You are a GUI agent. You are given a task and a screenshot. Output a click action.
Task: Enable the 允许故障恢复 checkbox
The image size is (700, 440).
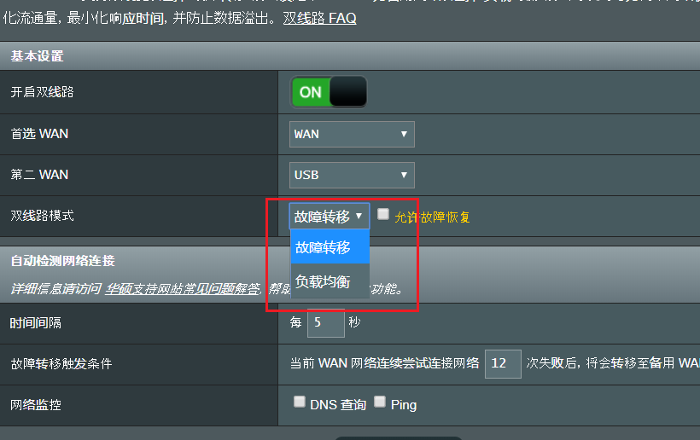(x=383, y=214)
